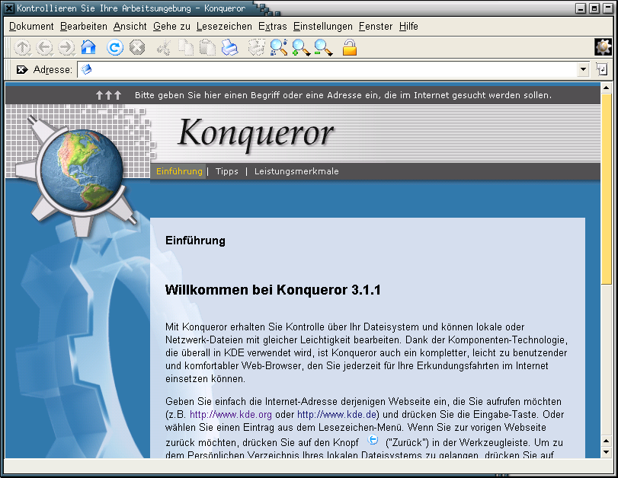Click the yellow padlock security icon
Screen dimensions: 618x478
[350, 48]
